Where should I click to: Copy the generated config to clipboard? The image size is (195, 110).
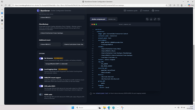147,19
